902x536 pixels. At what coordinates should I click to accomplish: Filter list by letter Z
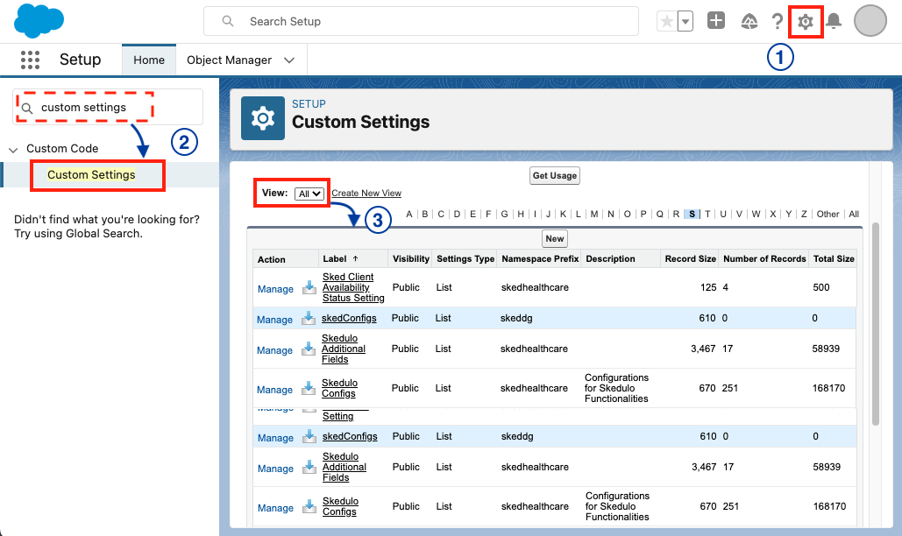(804, 215)
